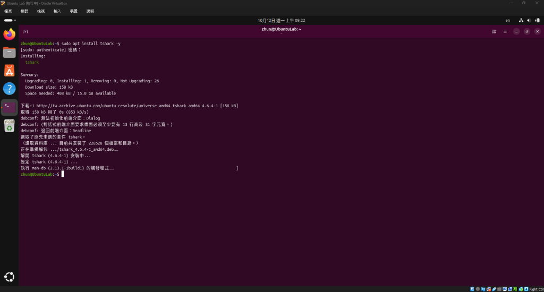Open the GNOME Activities workspace indicator

10,21
